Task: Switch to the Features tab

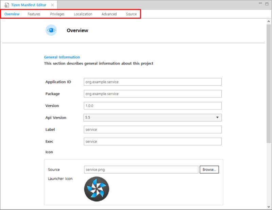Action: point(34,14)
